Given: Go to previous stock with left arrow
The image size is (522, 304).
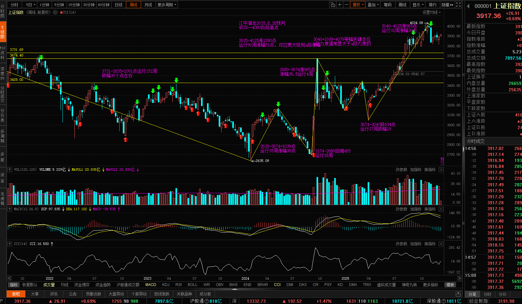Looking at the screenshot, I should pos(468,6).
